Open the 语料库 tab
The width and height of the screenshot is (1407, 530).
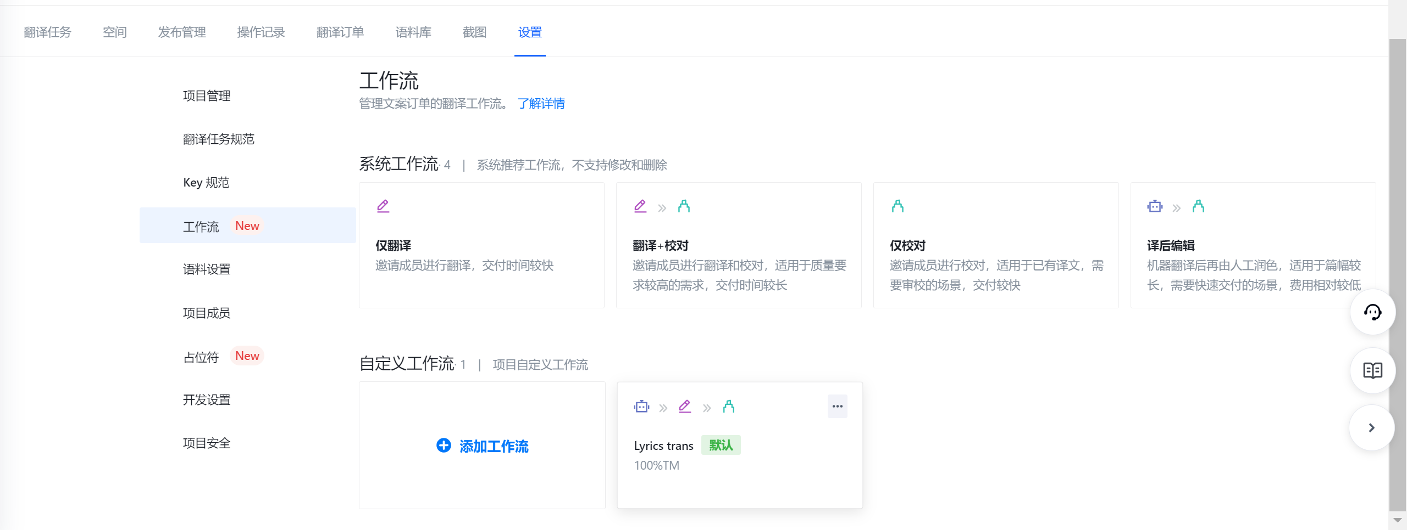[413, 32]
